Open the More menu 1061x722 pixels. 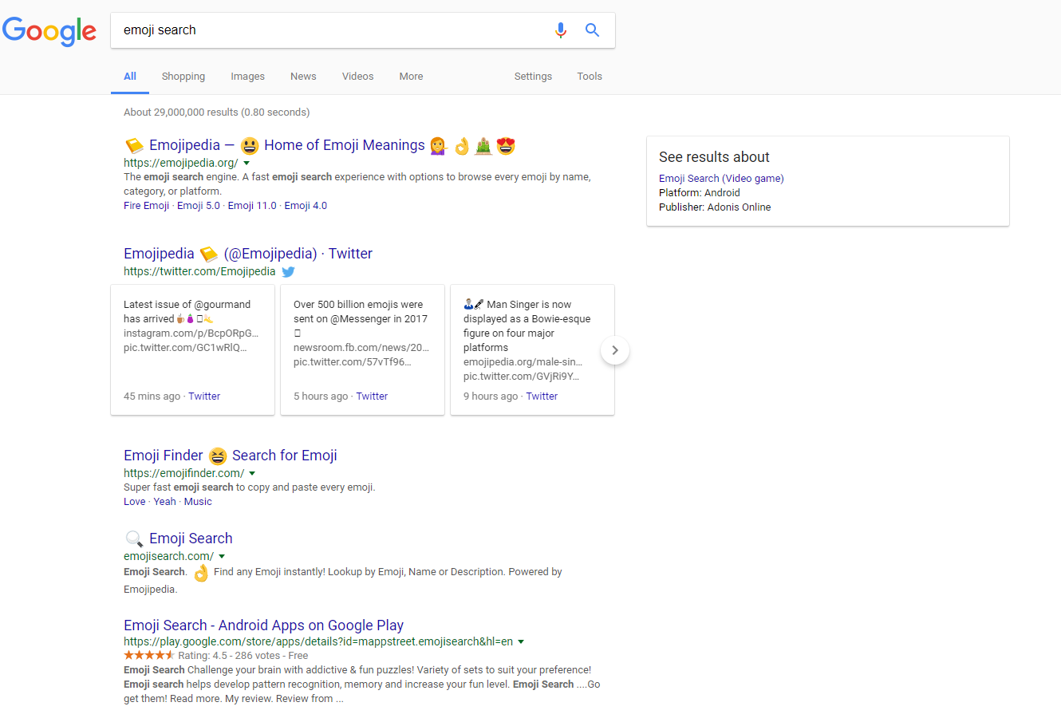tap(411, 77)
